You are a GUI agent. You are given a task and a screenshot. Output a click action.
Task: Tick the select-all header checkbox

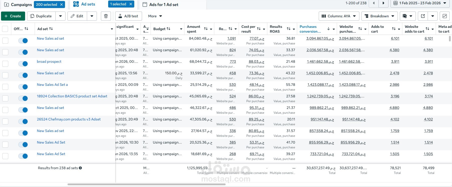tap(5, 29)
